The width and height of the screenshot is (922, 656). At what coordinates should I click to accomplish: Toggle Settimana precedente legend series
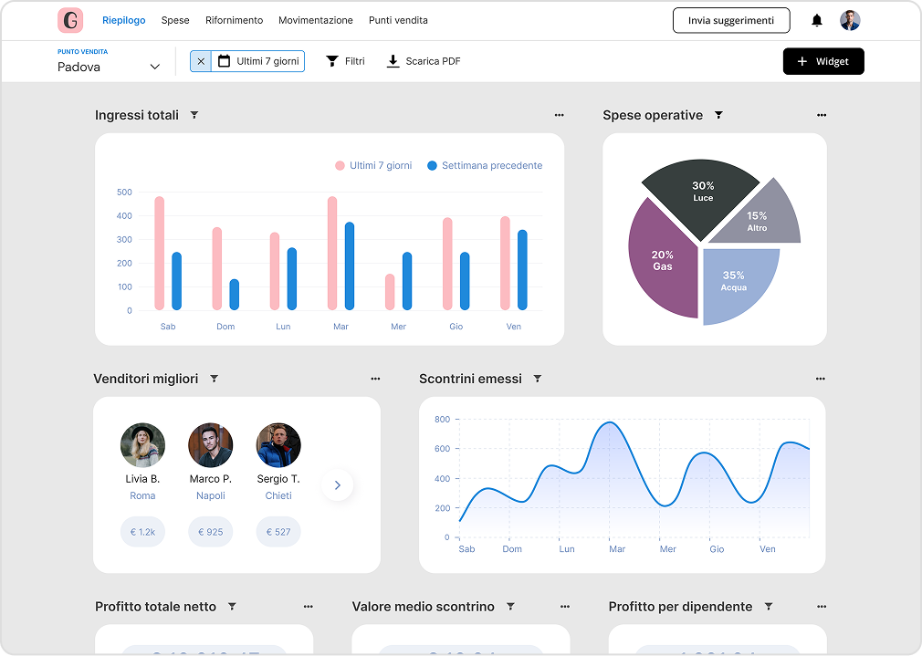click(485, 166)
